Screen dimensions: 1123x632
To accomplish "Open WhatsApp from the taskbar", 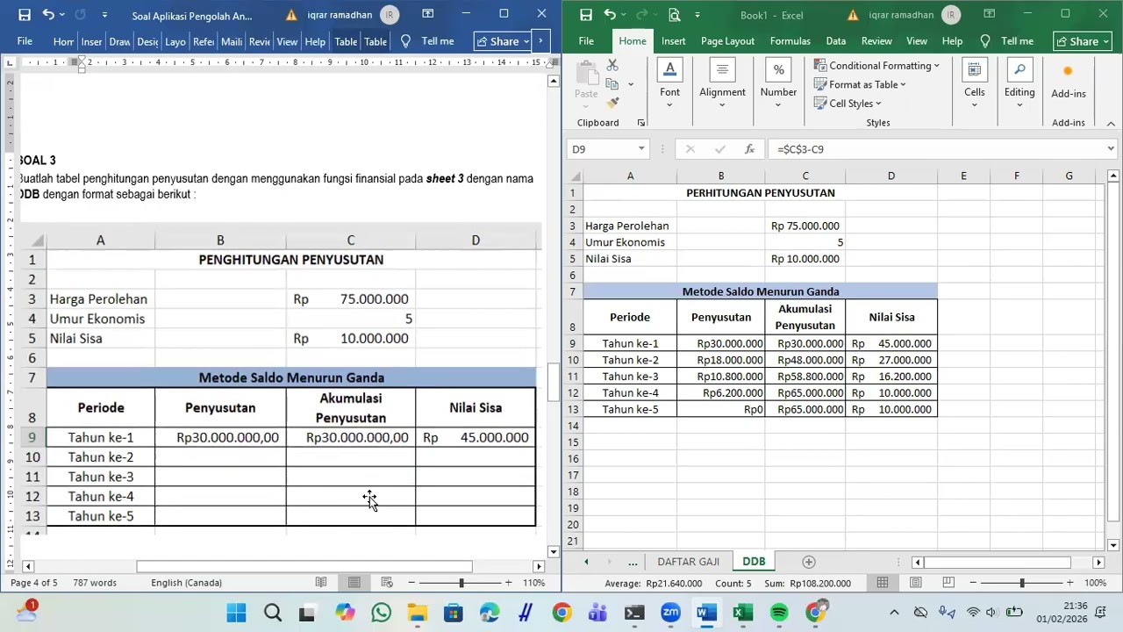I will pos(382,613).
